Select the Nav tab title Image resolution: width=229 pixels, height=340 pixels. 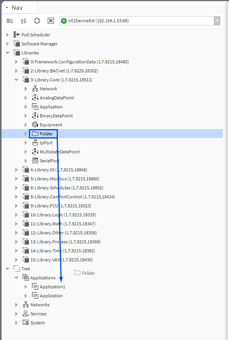[x=17, y=8]
